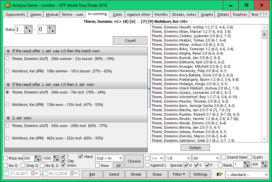Switch to the Odds tab
The image size is (272, 182).
tap(117, 14)
